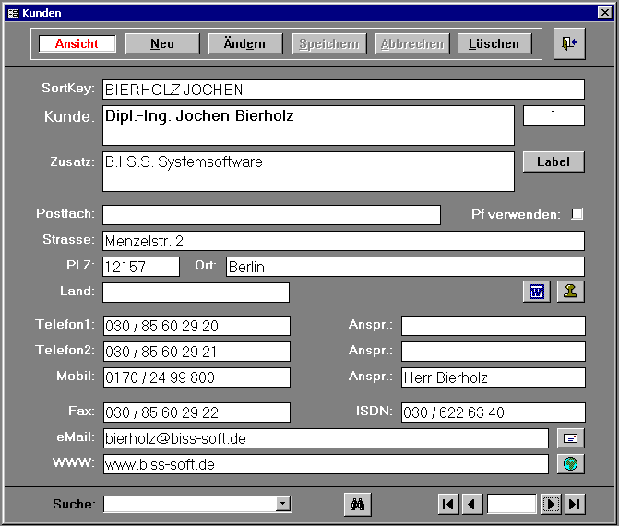Click the Kunde name field
Image resolution: width=619 pixels, height=526 pixels.
[x=308, y=126]
